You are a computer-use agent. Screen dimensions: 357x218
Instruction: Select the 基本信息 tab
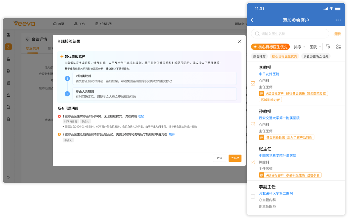32,49
